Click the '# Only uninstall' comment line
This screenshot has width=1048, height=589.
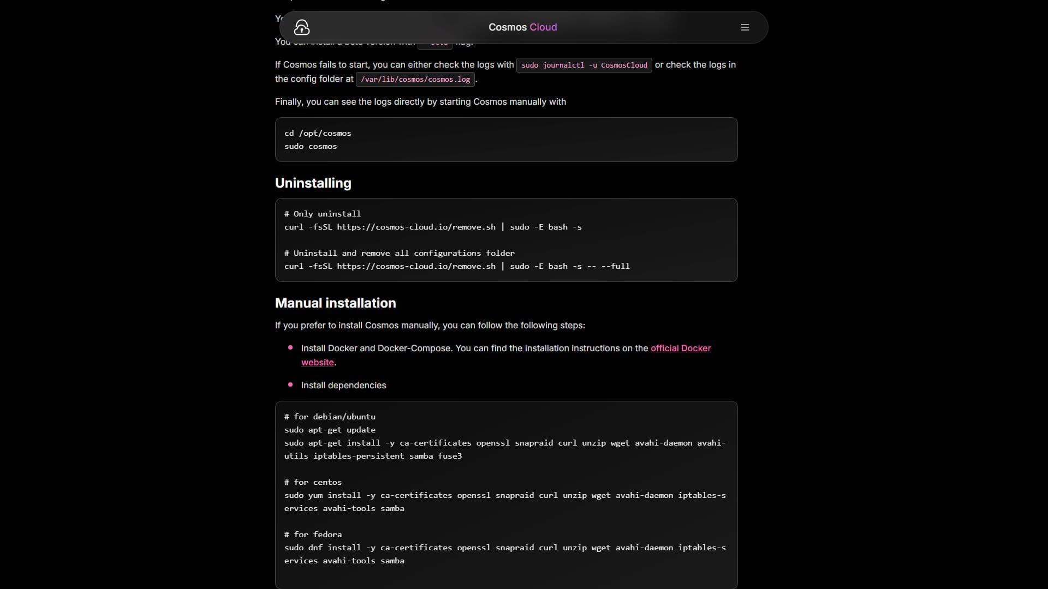pyautogui.click(x=322, y=214)
